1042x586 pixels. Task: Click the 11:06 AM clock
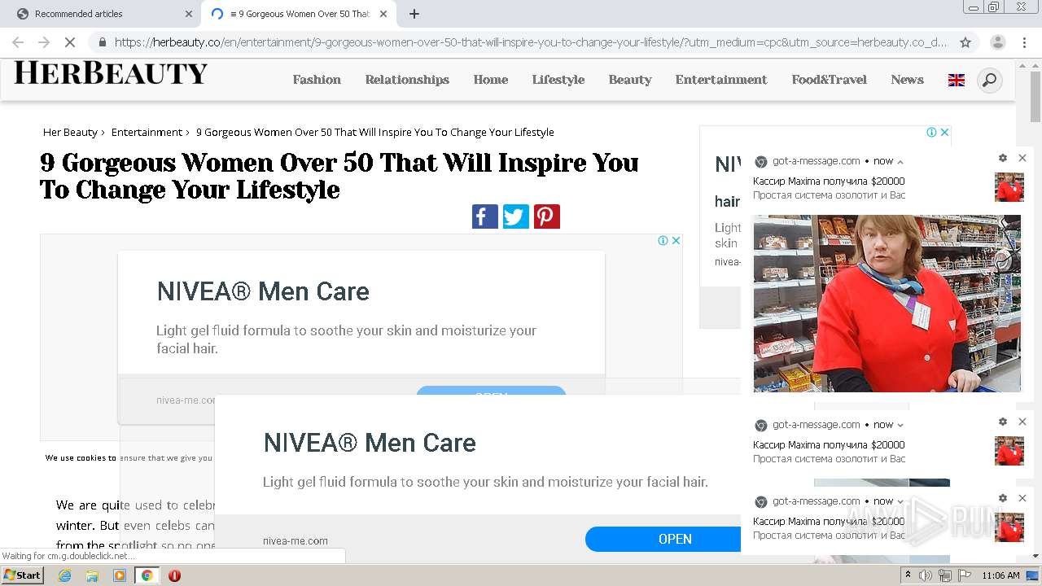(x=1000, y=575)
